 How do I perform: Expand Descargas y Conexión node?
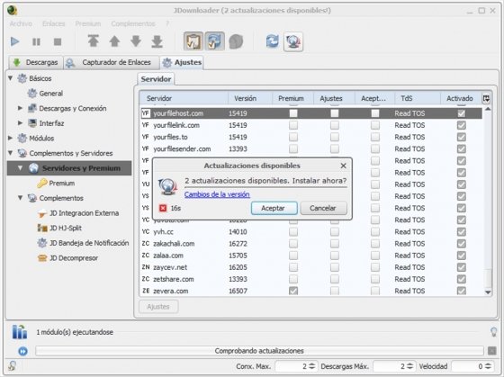[20, 108]
